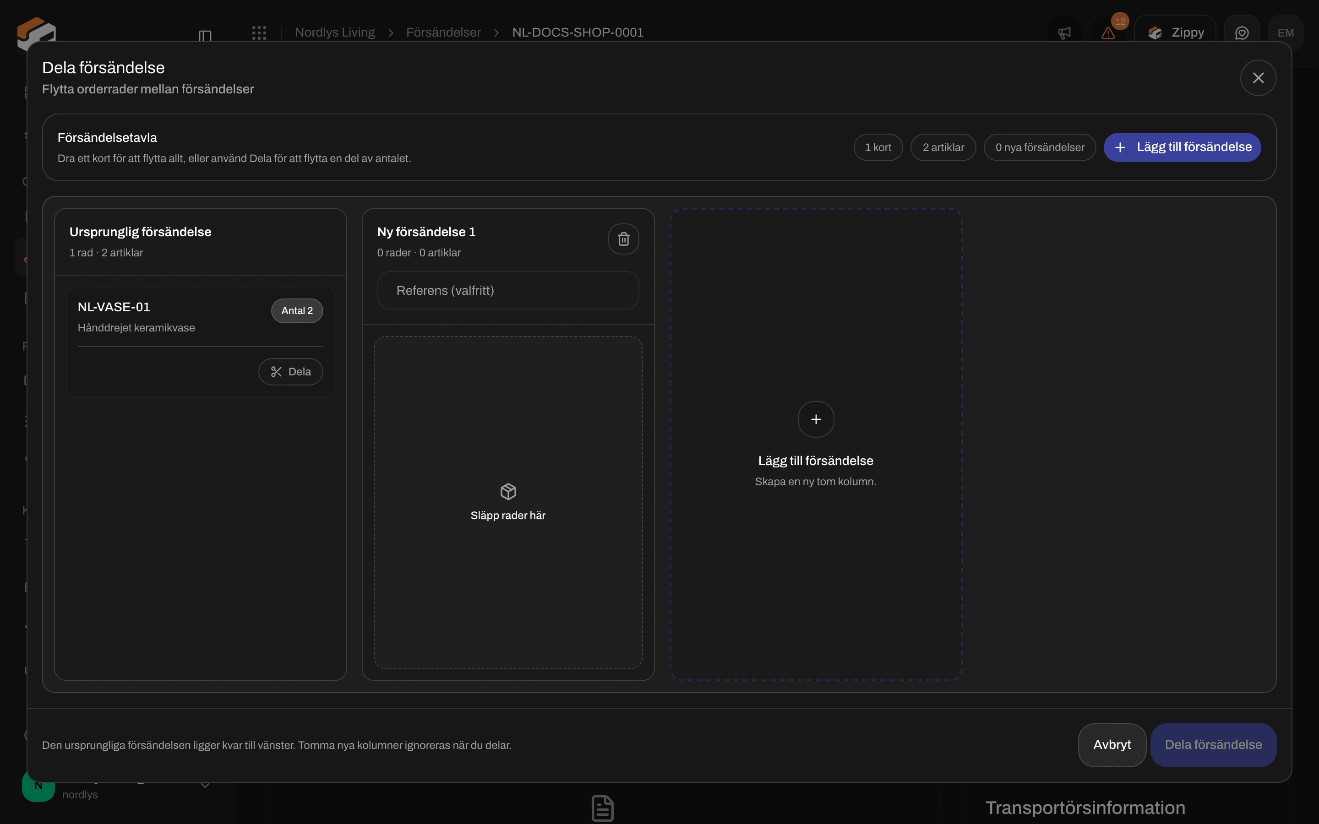Confirm with the Dela försändelse button
Screen dimensions: 1319x824
click(x=1213, y=745)
